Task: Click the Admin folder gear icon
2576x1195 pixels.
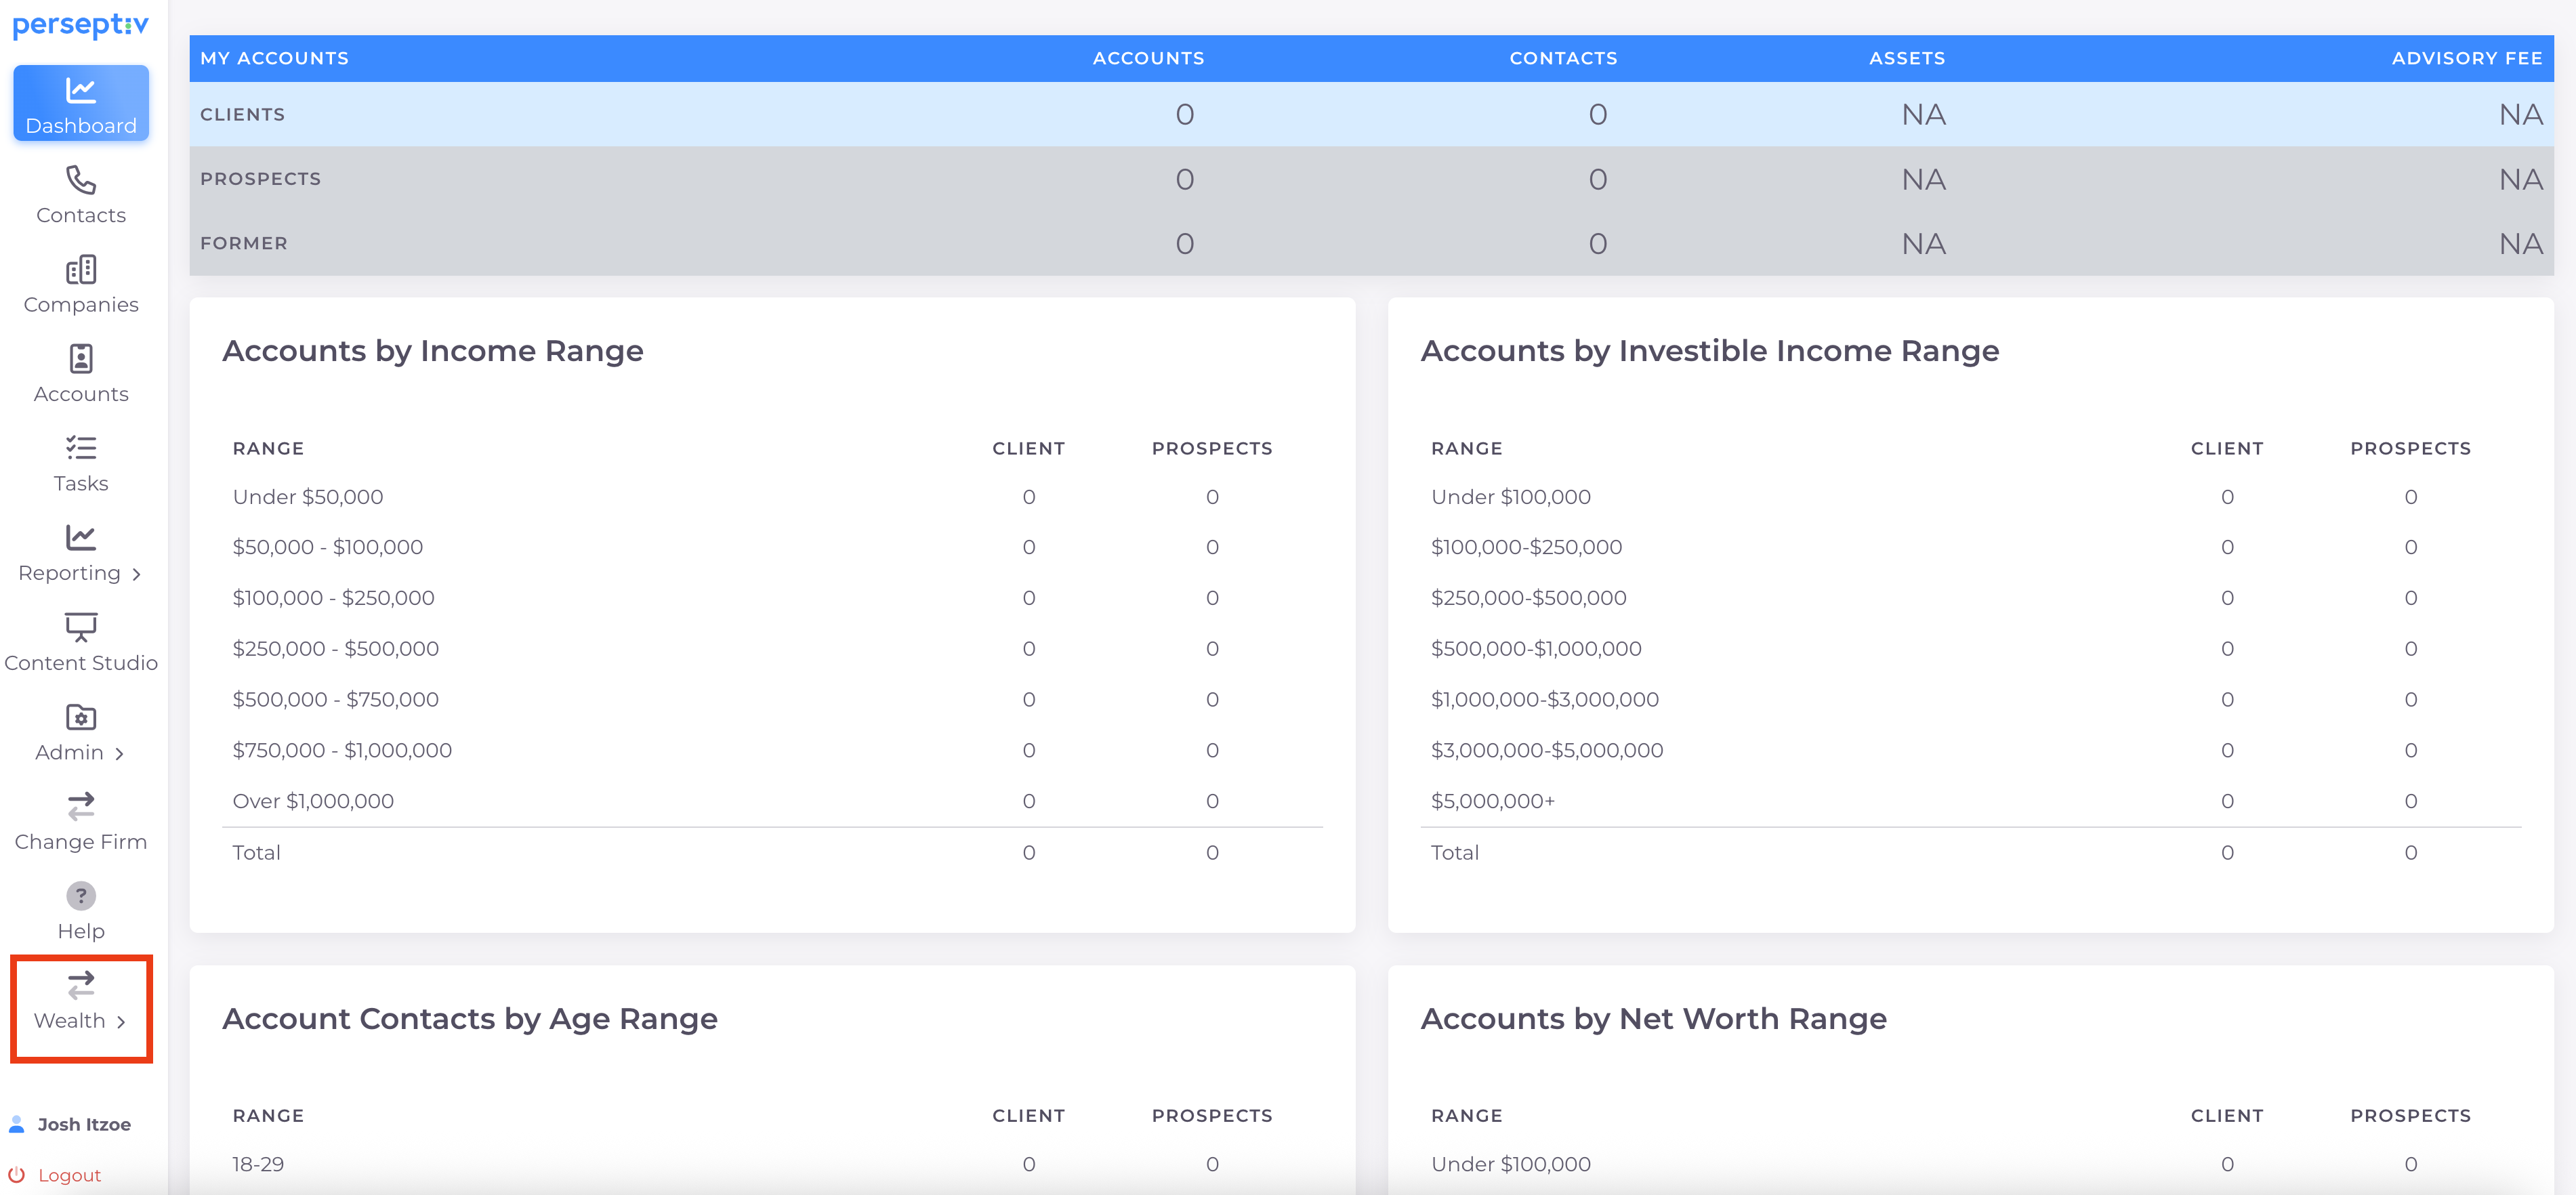Action: [81, 717]
